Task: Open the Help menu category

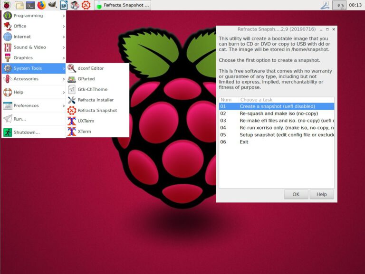Action: pos(34,92)
